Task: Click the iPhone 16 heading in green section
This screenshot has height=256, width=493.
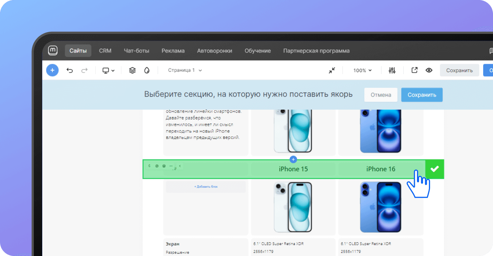Action: point(381,169)
